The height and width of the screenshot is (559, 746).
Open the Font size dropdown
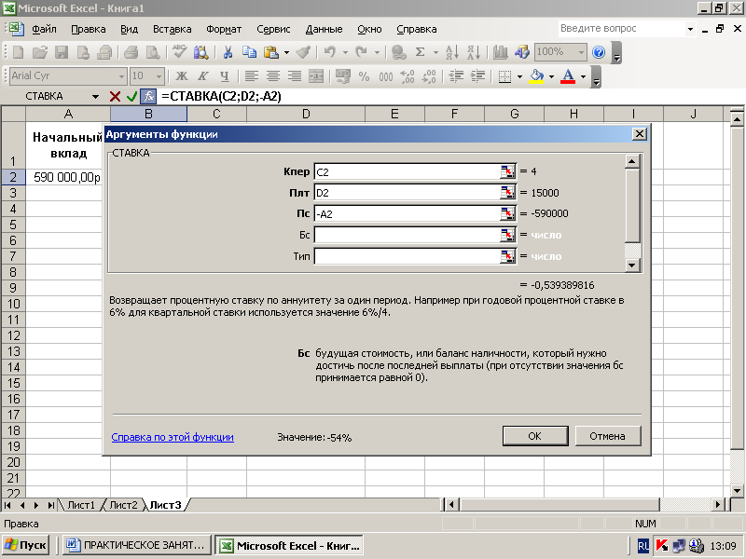point(159,76)
